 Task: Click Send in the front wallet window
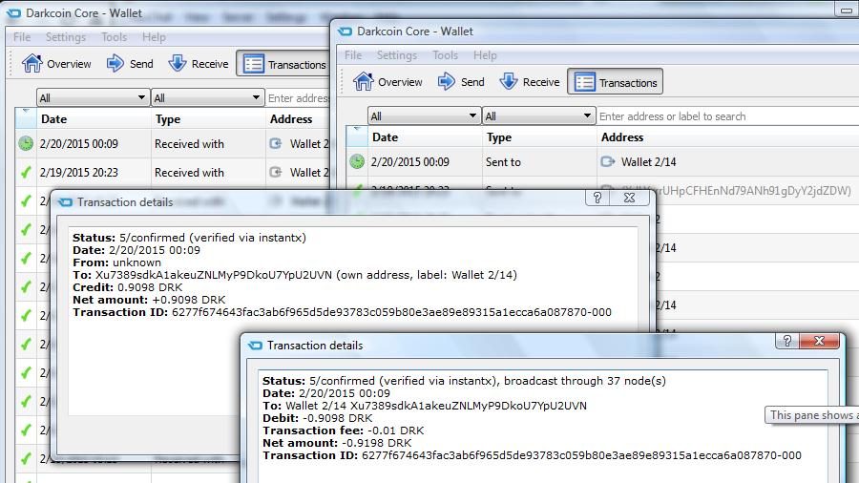[461, 82]
